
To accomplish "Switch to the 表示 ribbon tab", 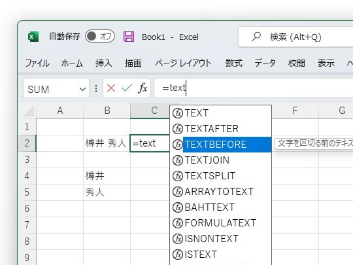I will (326, 63).
